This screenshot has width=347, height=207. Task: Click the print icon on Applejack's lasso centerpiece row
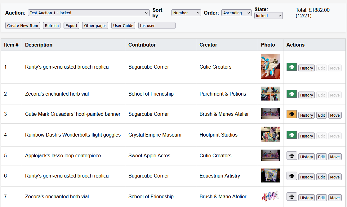tap(291, 155)
